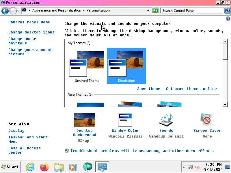Open Troubleshoot problems with transparency link

[x=142, y=151]
